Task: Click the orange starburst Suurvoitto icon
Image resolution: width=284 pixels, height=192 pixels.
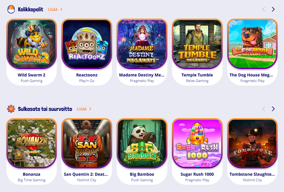Action: coord(11,109)
